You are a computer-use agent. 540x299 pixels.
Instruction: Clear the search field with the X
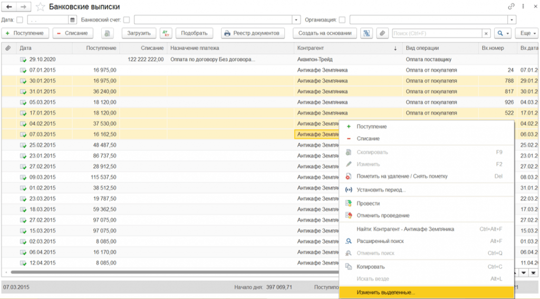coord(486,33)
